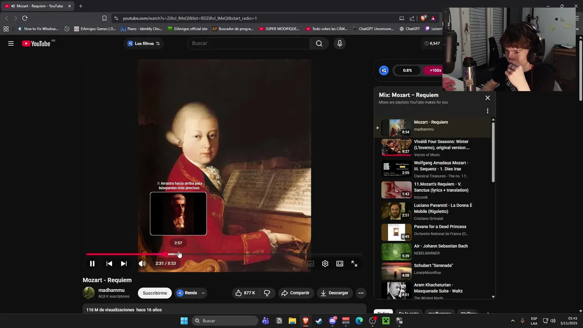Click the Remix button

187,293
